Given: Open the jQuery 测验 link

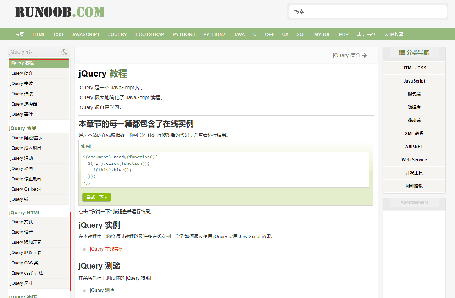Looking at the screenshot, I should [102, 291].
